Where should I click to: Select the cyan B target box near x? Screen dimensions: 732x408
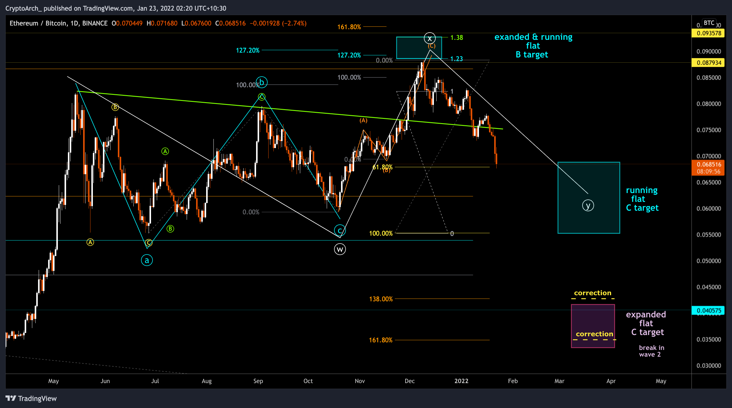click(419, 48)
